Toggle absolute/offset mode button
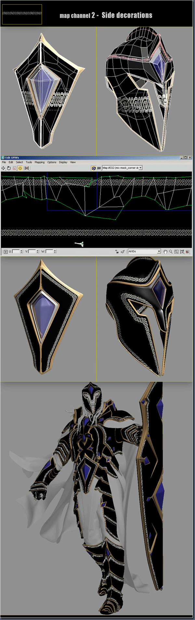 [6, 251]
